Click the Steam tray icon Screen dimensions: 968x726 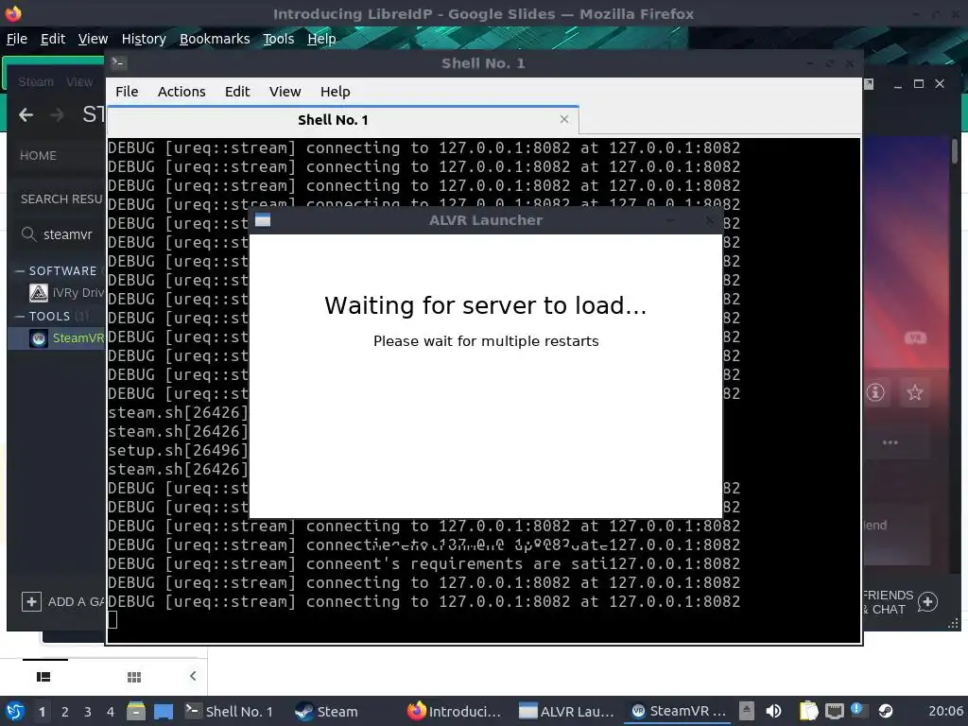pyautogui.click(x=885, y=711)
